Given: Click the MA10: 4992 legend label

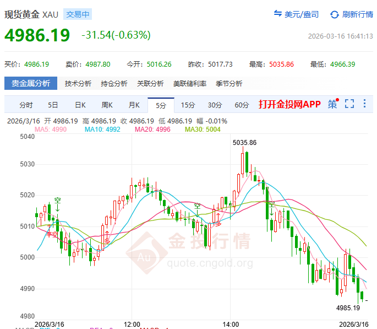Looking at the screenshot, I should 102,130.
